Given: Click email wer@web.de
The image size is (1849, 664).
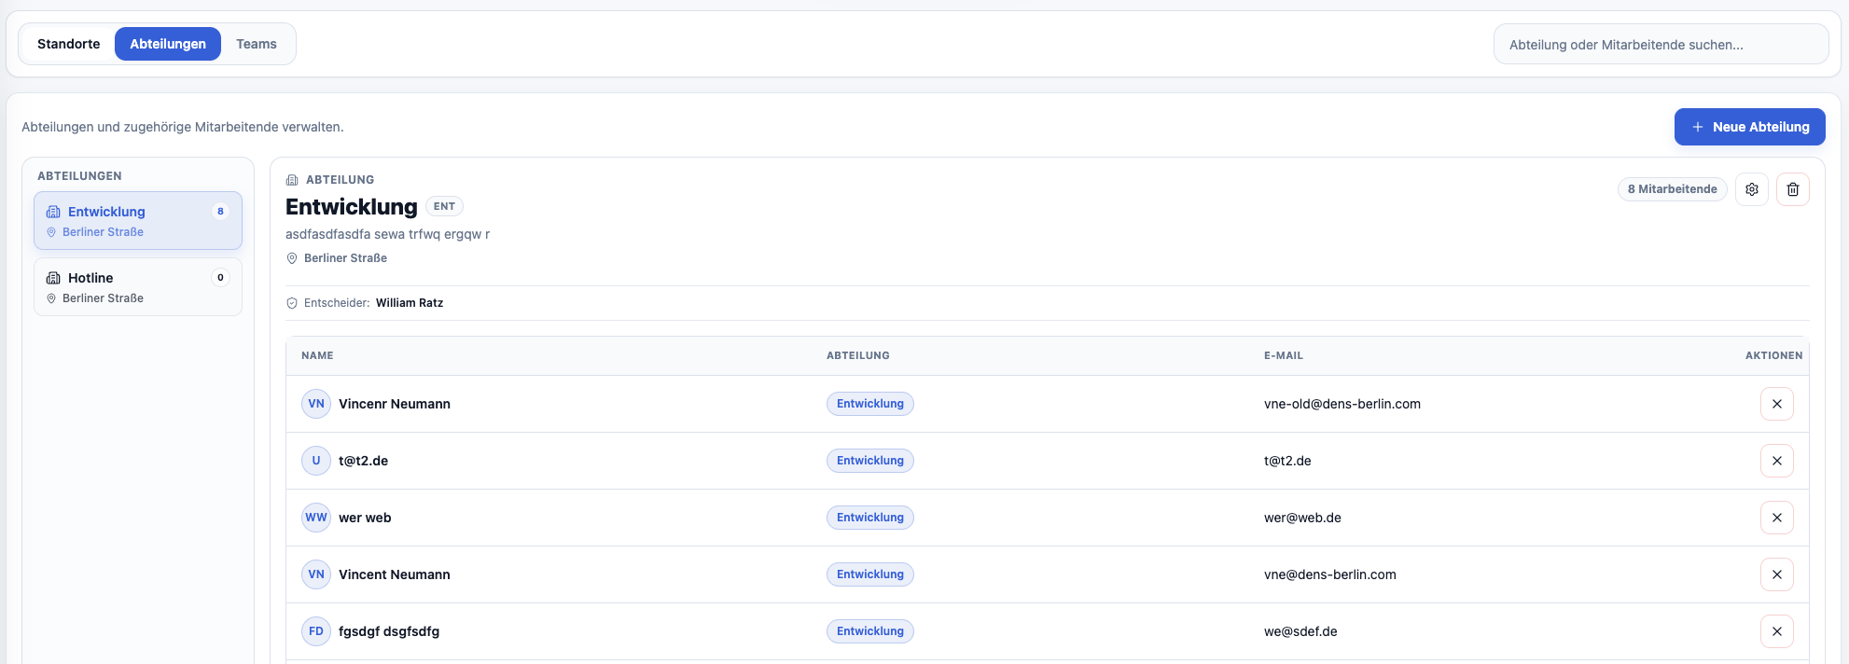Looking at the screenshot, I should click(1302, 518).
